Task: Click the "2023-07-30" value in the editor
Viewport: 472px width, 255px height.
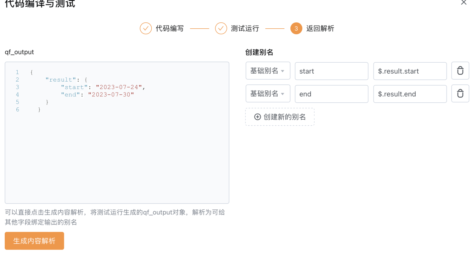Action: tap(111, 95)
